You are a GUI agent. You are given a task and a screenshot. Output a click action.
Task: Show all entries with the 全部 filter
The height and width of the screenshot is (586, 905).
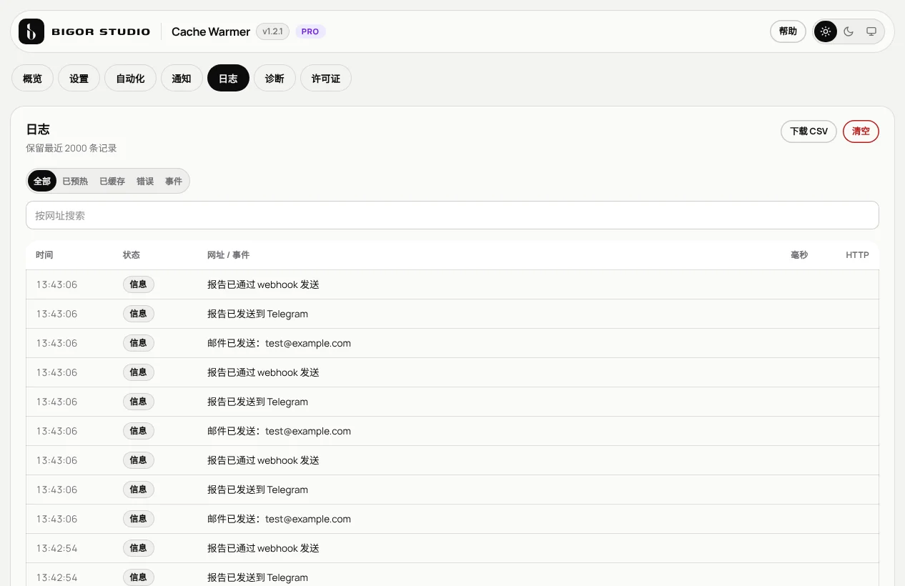42,182
